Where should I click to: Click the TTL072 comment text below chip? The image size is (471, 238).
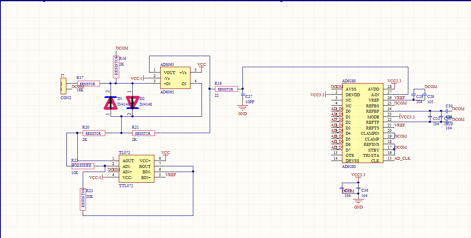[126, 186]
